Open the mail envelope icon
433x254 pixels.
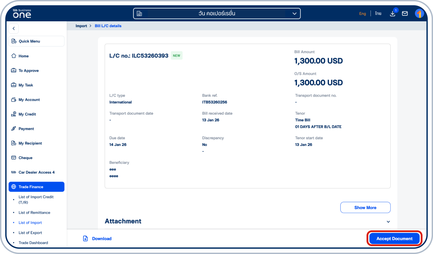point(405,13)
